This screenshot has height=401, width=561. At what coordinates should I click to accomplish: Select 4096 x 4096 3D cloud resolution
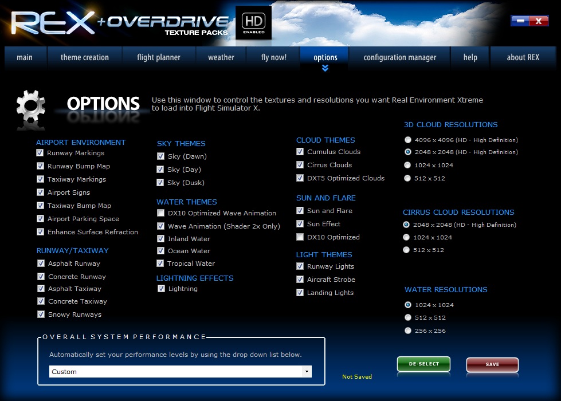point(407,140)
